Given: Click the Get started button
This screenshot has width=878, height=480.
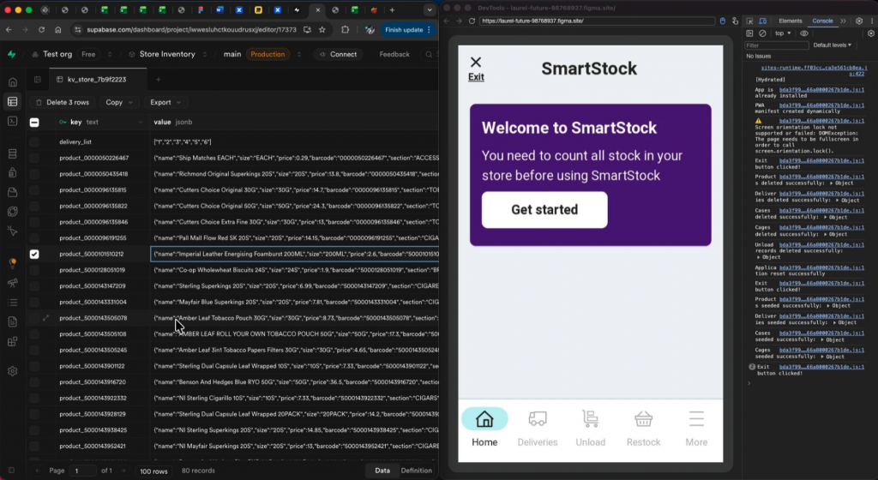Looking at the screenshot, I should coord(544,210).
